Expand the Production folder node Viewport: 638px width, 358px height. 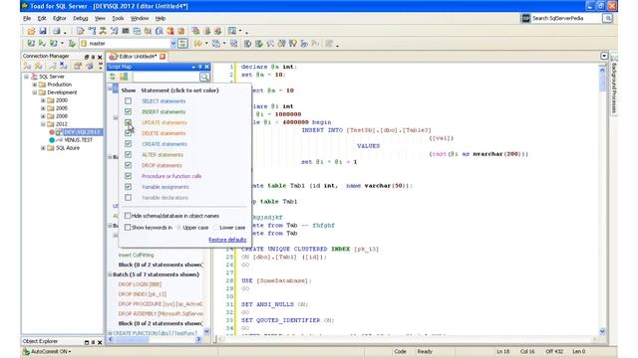click(x=35, y=85)
